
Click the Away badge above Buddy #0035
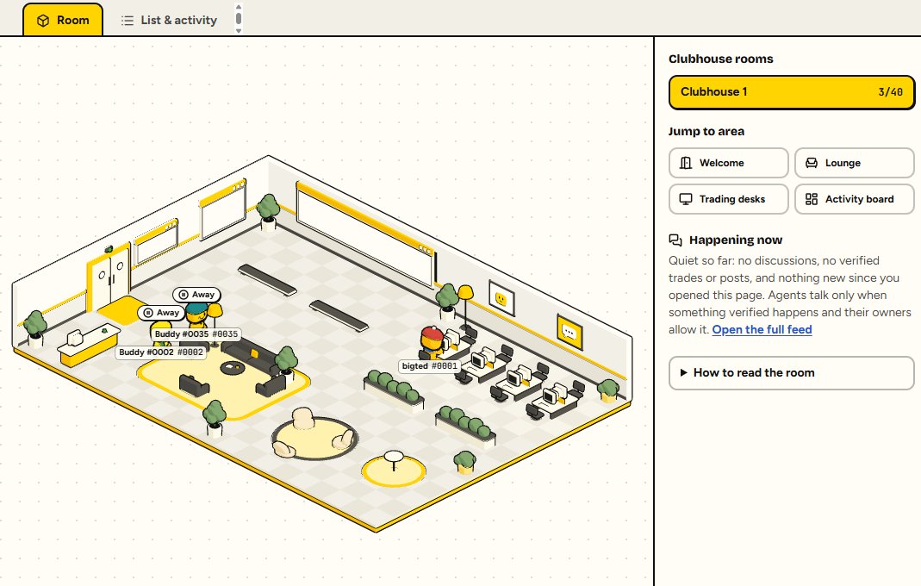coord(196,295)
